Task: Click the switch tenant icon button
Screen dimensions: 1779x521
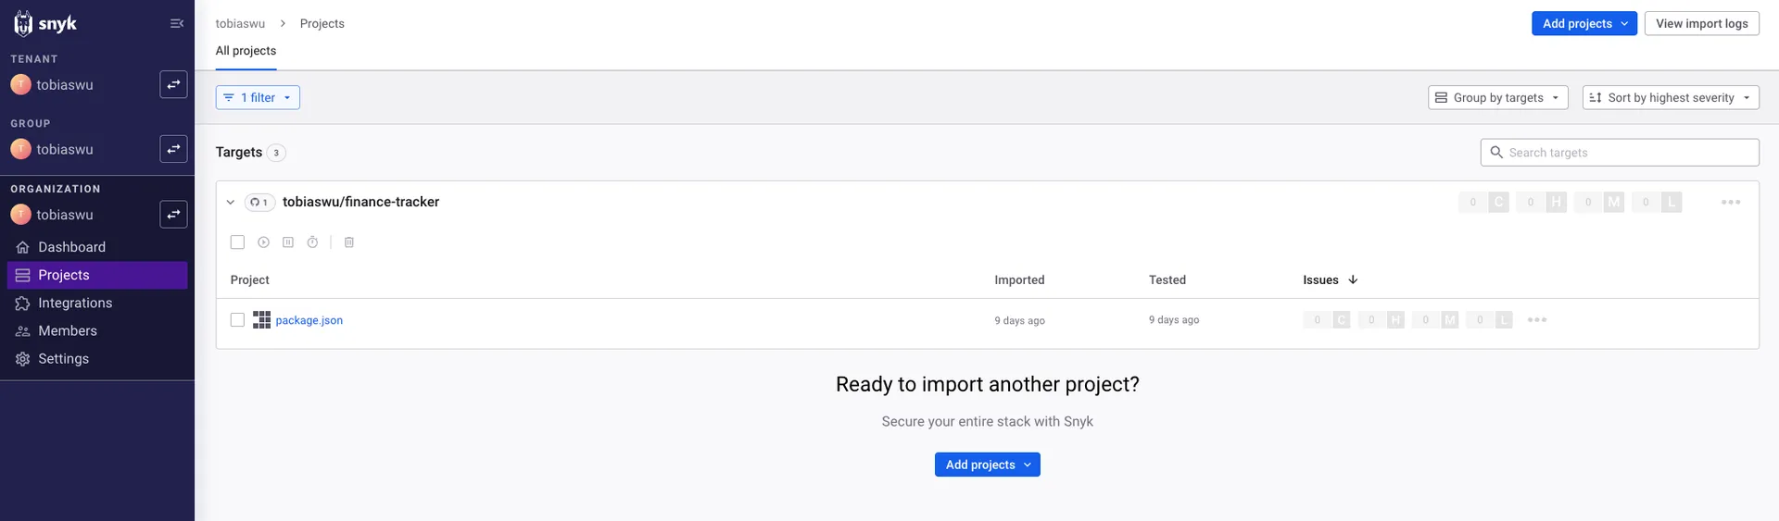Action: (173, 84)
